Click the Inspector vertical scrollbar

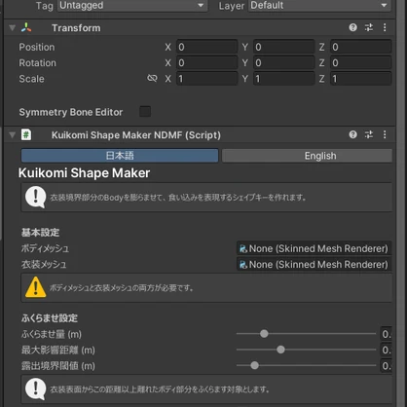pyautogui.click(x=401, y=203)
